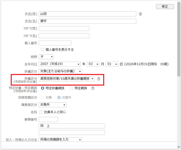Open the birth day dropdown showing 01

pyautogui.click(x=112, y=64)
